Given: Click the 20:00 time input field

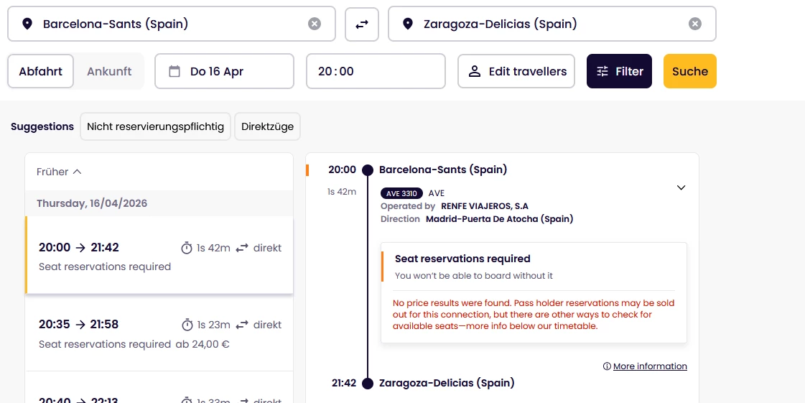Looking at the screenshot, I should coord(376,71).
